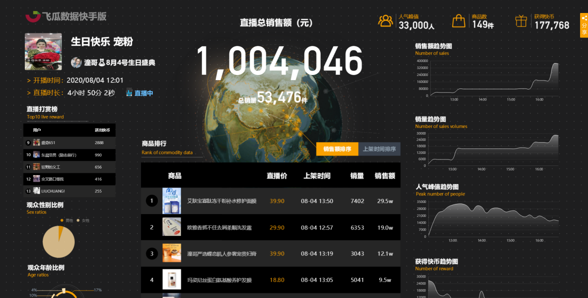Image resolution: width=588 pixels, height=298 pixels.
Task: Click product name 欧雅香抓不住去屑柔顺洗发露
Action: coord(220,228)
